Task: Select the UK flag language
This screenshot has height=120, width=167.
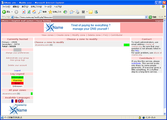Action: tap(21, 101)
